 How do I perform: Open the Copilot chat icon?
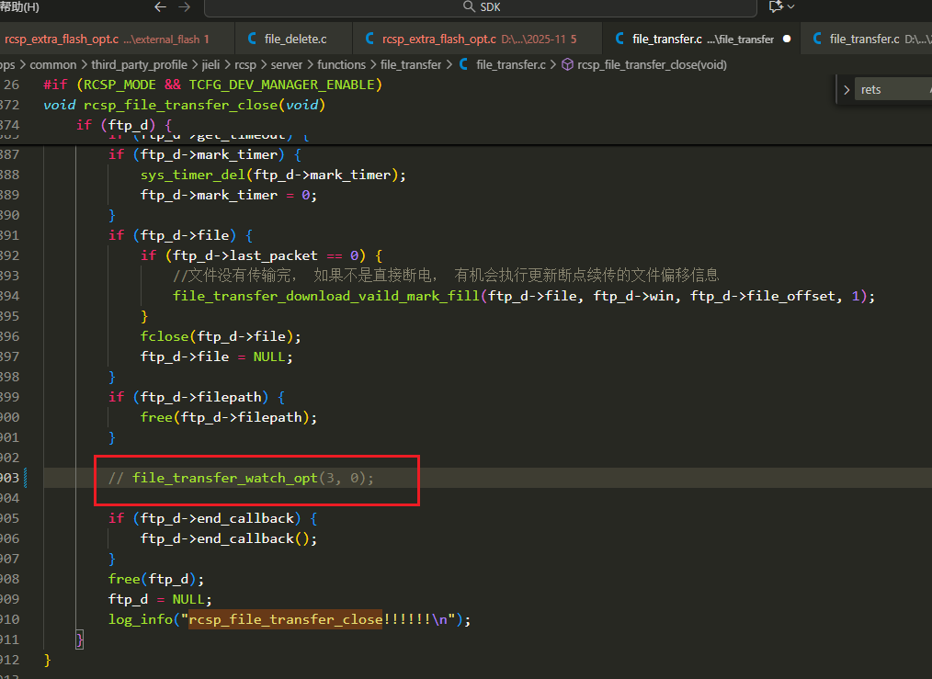point(776,6)
